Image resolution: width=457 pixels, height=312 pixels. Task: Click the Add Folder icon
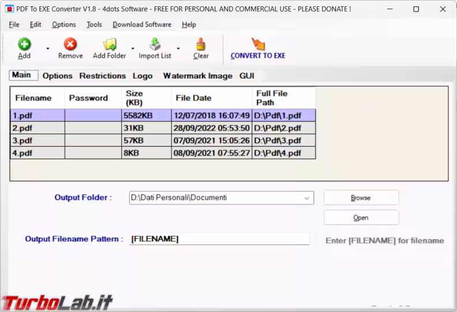110,44
